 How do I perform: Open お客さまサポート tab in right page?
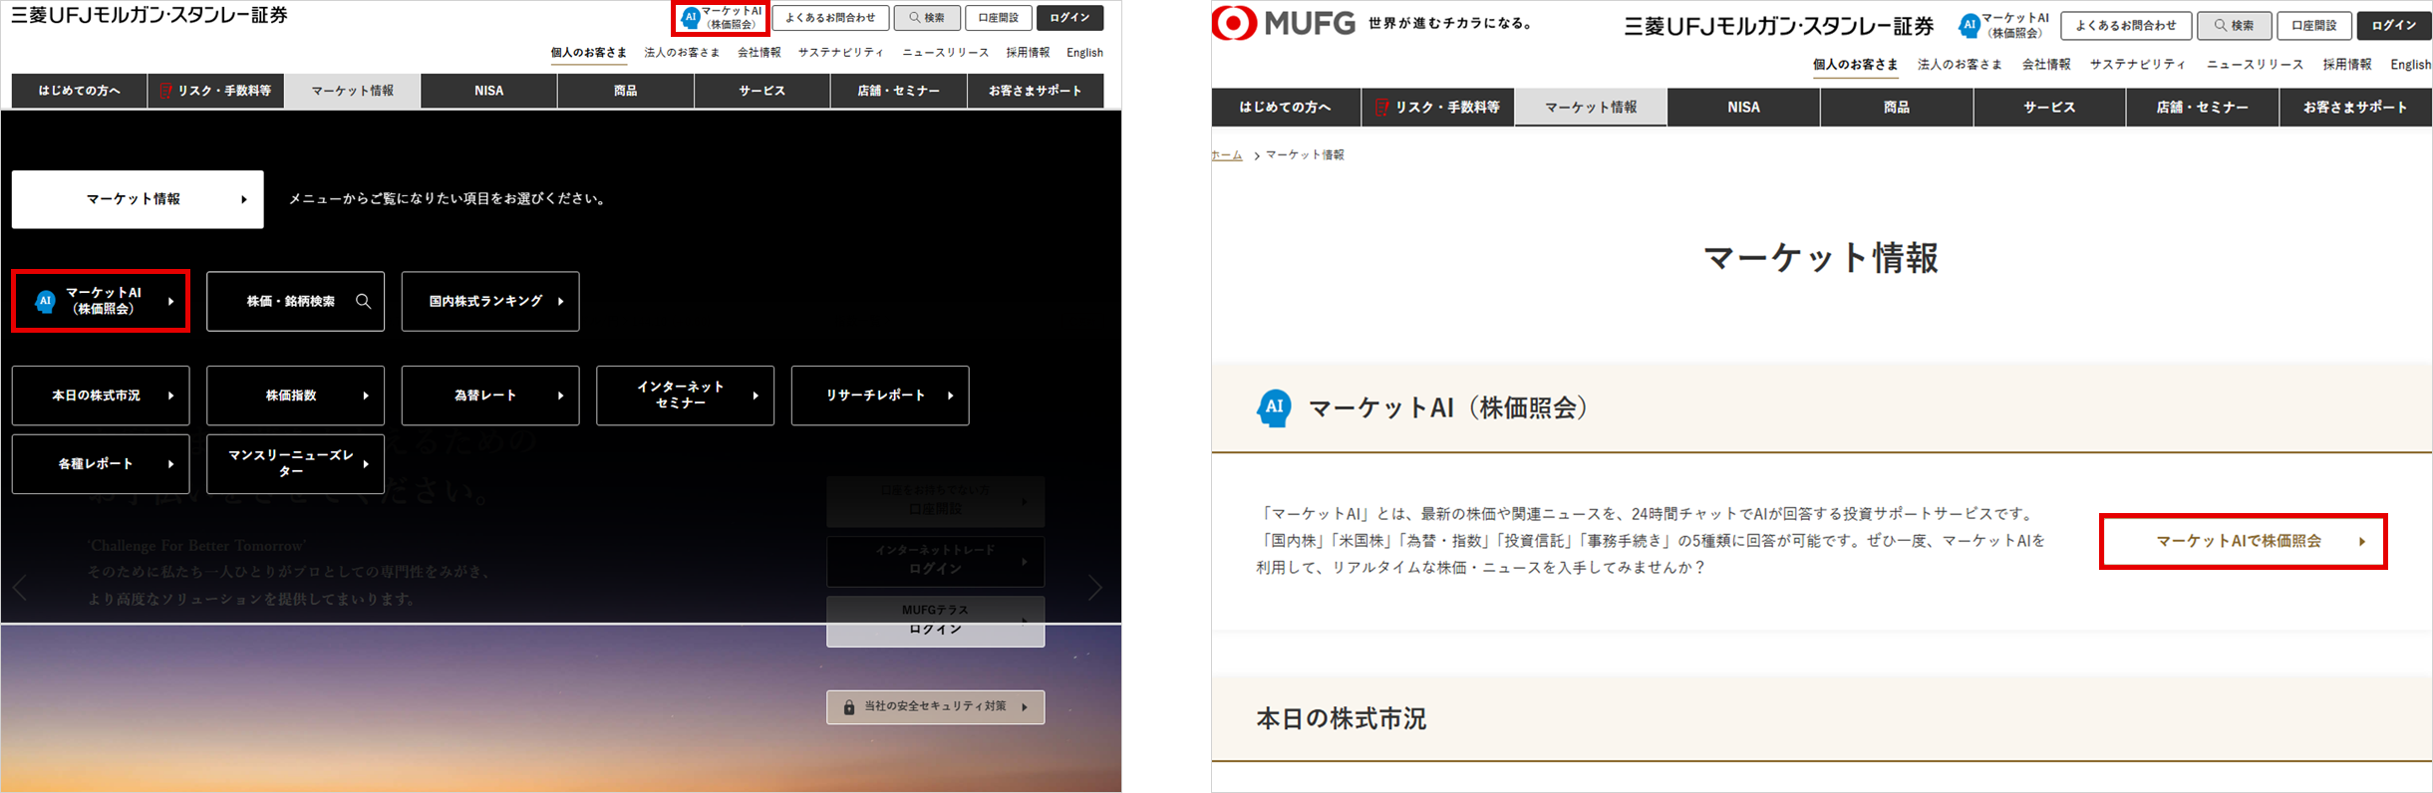click(x=2355, y=108)
